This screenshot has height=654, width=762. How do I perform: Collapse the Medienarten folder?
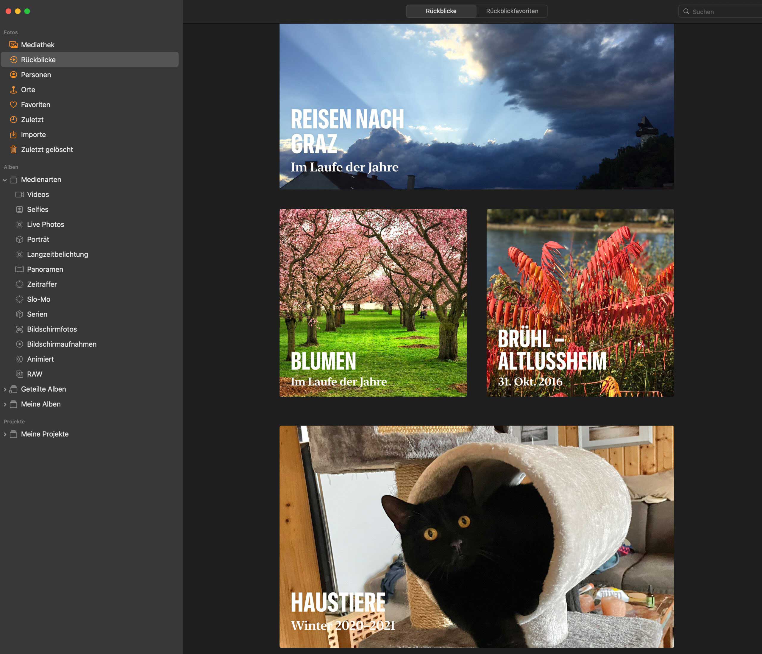click(x=5, y=180)
